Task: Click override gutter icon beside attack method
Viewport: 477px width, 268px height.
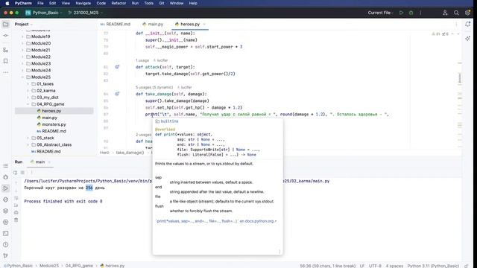Action: 117,67
